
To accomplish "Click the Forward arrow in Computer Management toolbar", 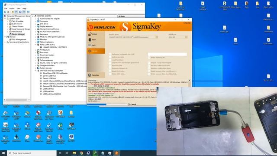I will [8, 12].
